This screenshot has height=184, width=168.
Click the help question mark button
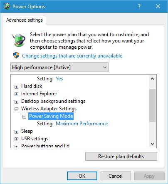(x=139, y=6)
